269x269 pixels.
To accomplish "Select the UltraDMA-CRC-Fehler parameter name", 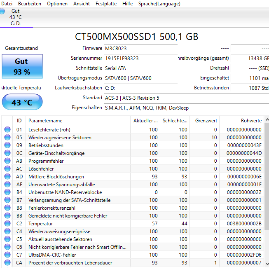I will [52, 255].
